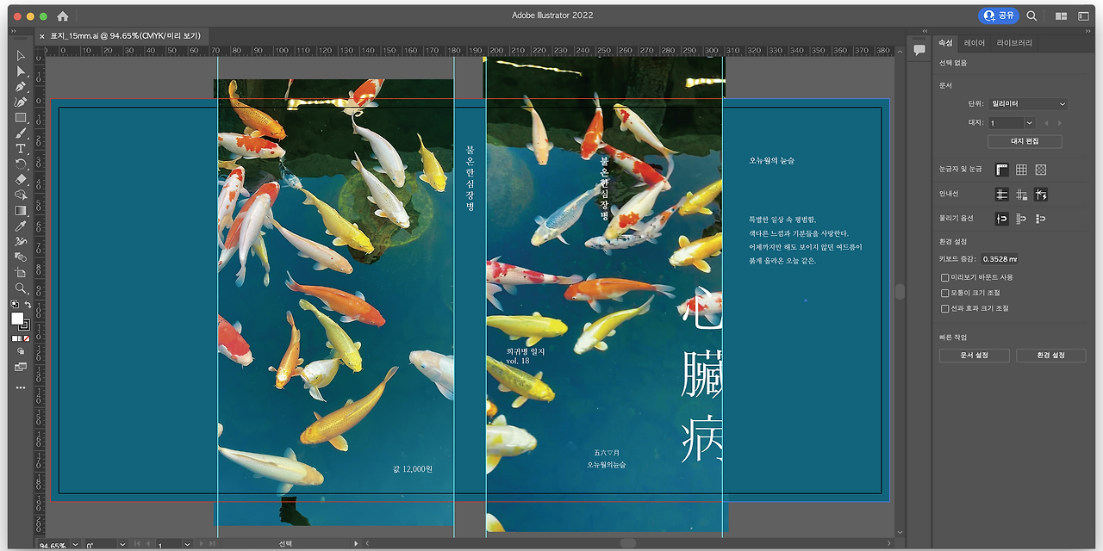Enable 미리보기 바운드 사용 checkbox

point(944,277)
